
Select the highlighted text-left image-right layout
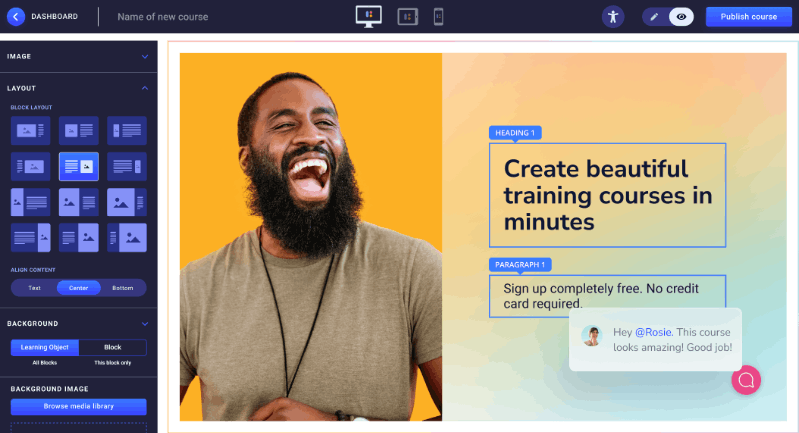point(78,166)
